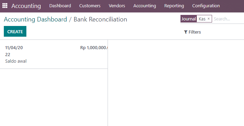Image resolution: width=244 pixels, height=126 pixels.
Task: Focus the Search input field
Action: (228, 19)
